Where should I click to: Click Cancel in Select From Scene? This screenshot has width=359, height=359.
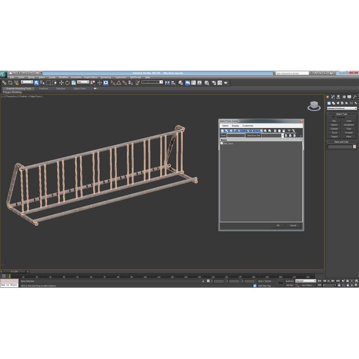[293, 225]
